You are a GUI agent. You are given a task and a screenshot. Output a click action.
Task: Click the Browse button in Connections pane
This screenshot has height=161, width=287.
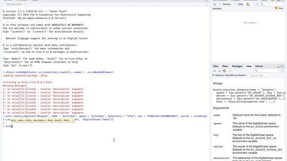pos(225,4)
